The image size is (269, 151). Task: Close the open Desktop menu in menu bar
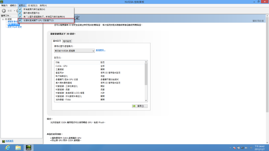(x=22, y=5)
